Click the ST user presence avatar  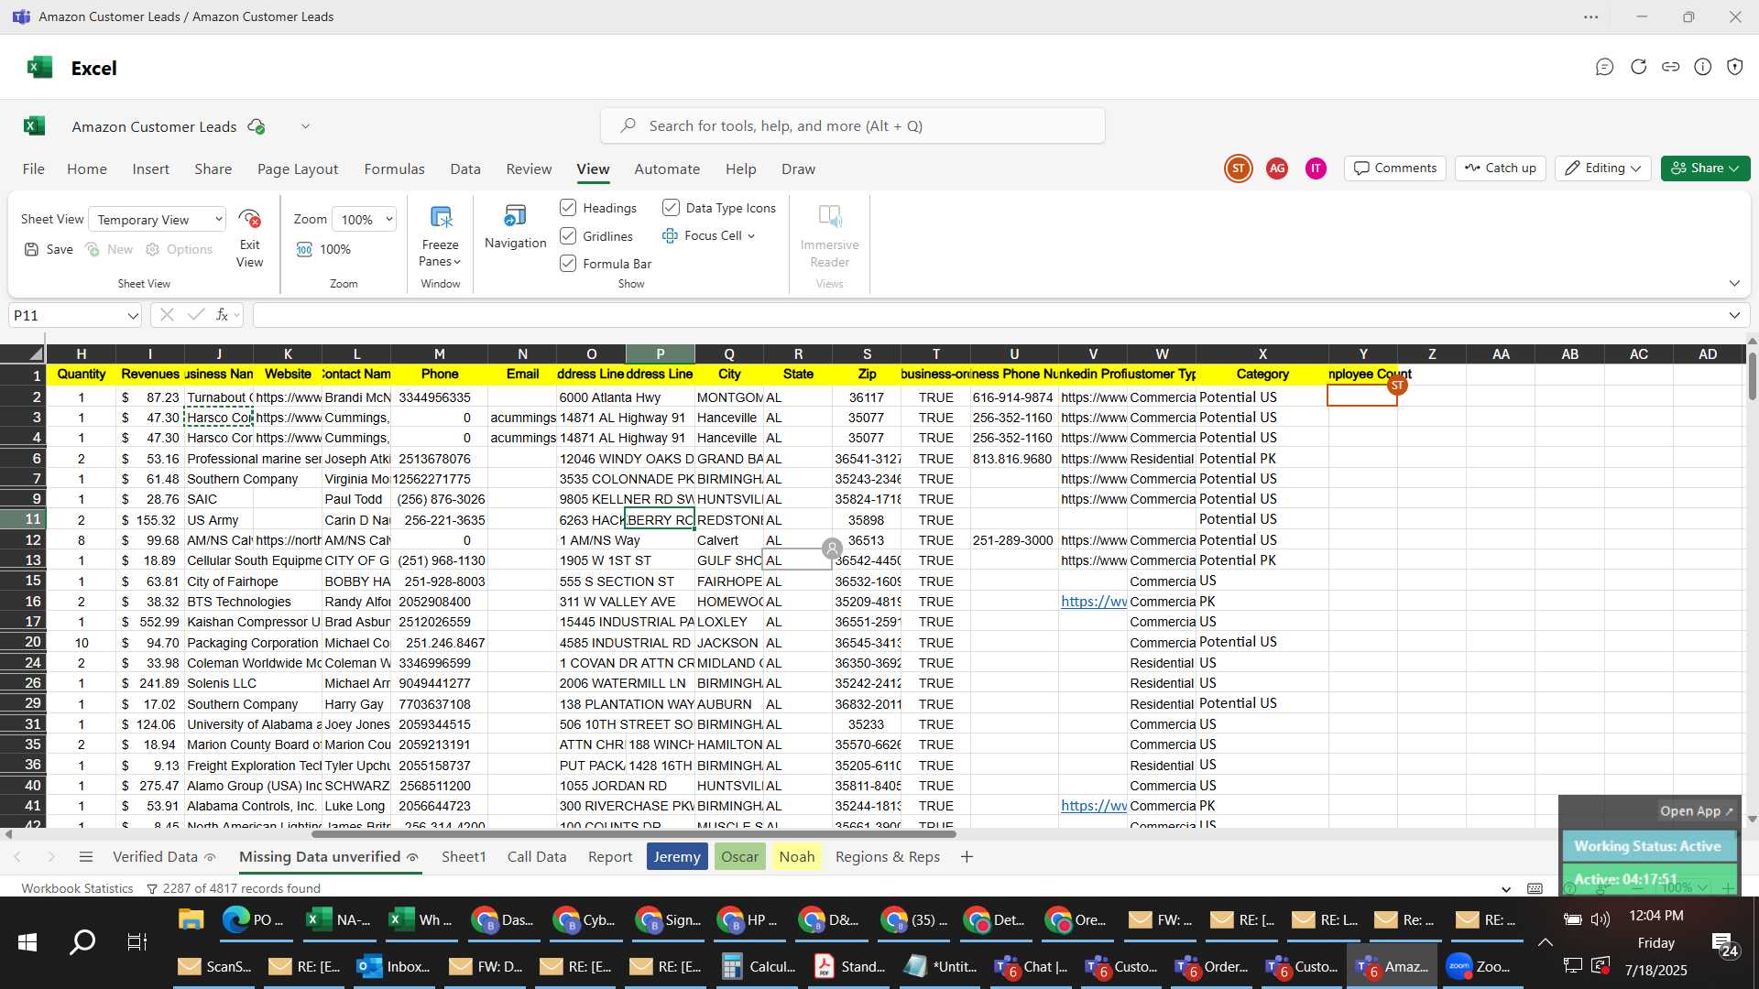[1238, 168]
